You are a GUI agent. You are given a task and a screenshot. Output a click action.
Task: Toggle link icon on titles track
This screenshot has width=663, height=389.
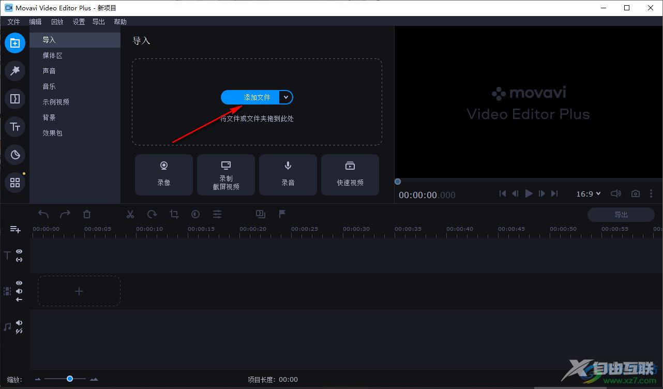(19, 260)
